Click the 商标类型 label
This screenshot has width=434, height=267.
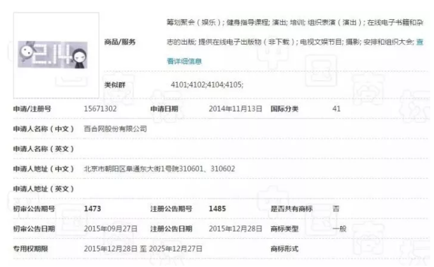(x=284, y=229)
